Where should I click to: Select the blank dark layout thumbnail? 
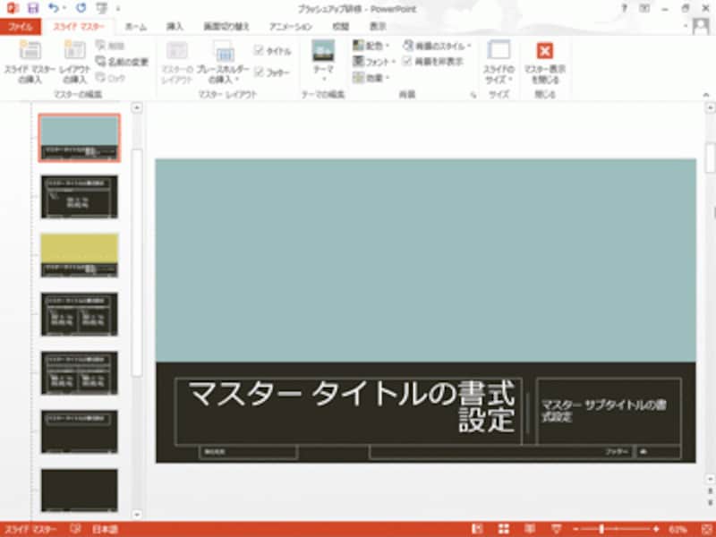pyautogui.click(x=80, y=490)
